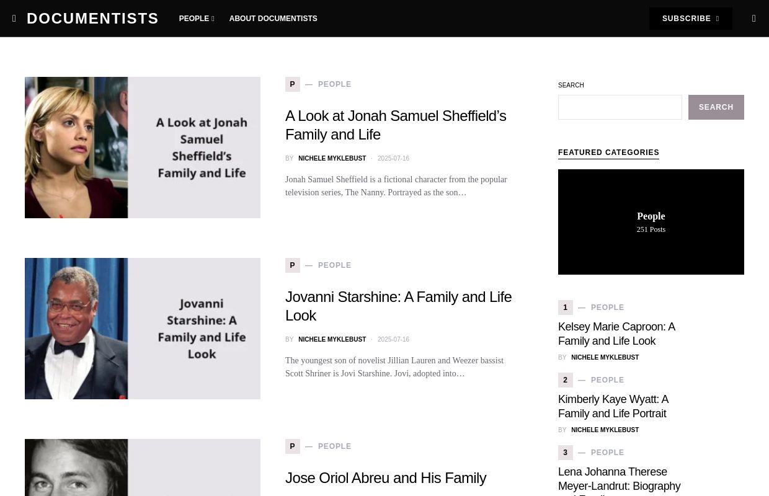Screen dimensions: 769x496
Task: Open the 'Jose Oriol Abreu and His Family' title
Action: tap(385, 478)
